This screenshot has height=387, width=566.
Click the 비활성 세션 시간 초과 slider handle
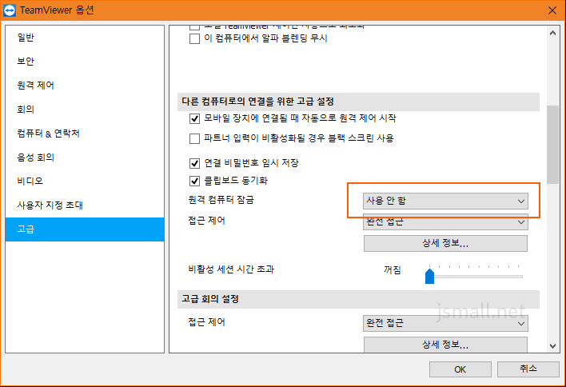pos(429,276)
